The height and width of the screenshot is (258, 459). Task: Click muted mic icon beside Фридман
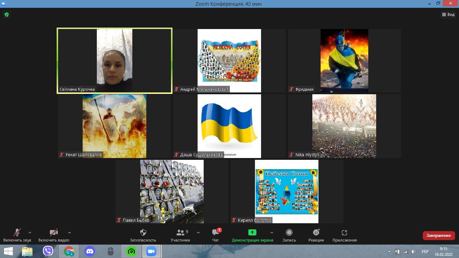coord(292,89)
